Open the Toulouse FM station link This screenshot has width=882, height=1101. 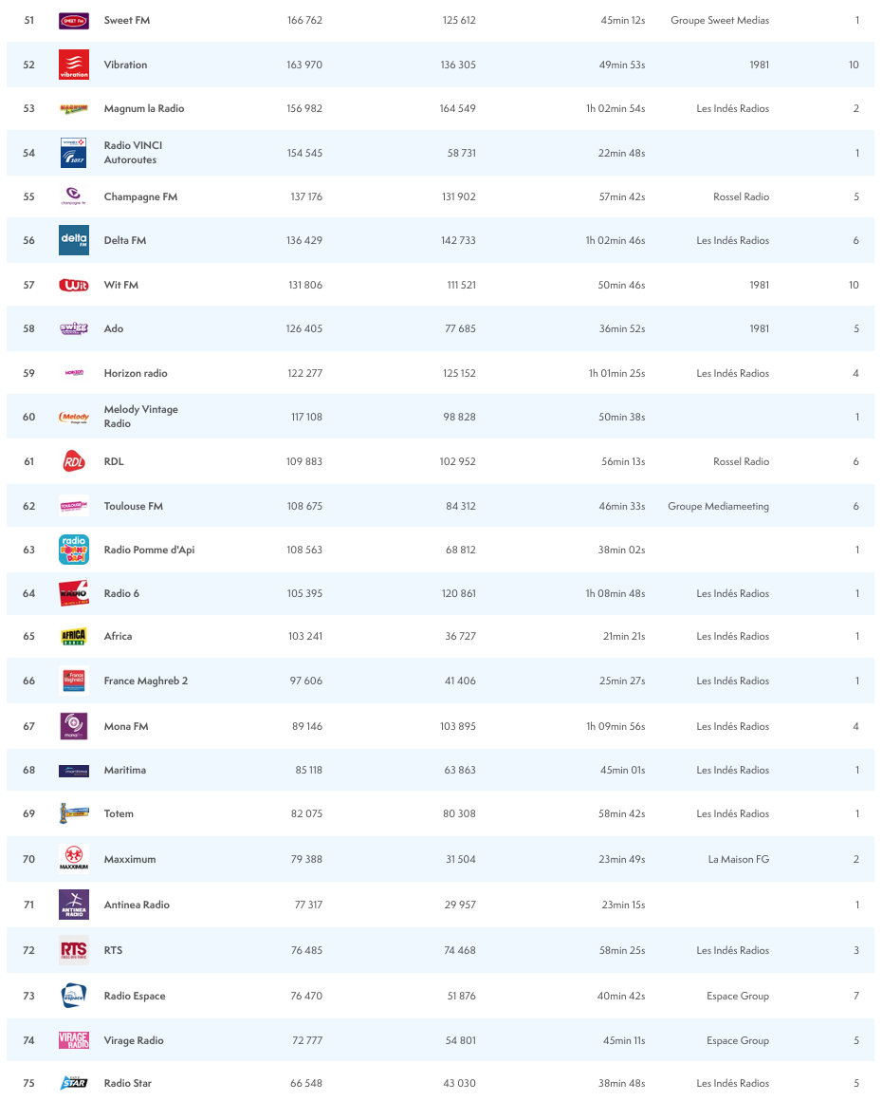pos(134,506)
